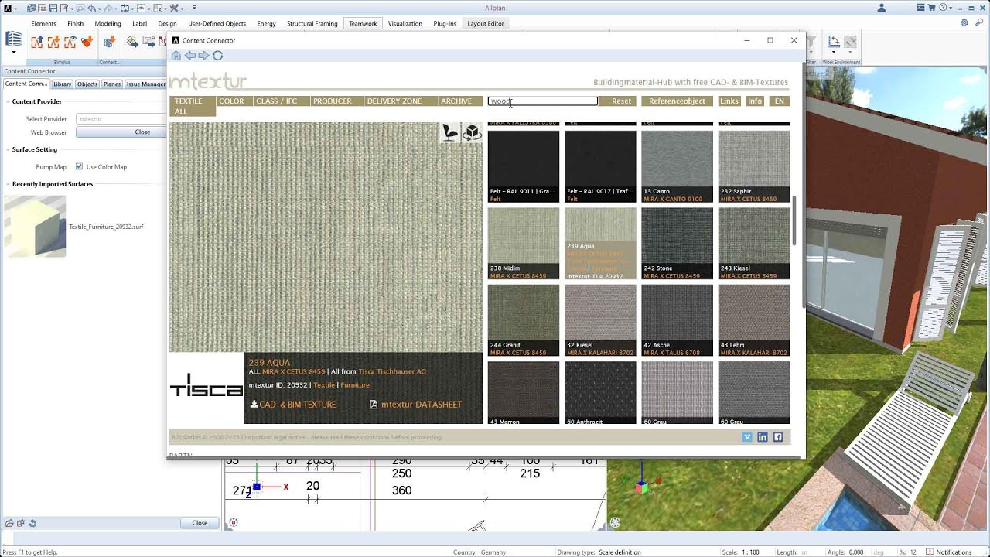Open the Vimeo icon in footer
The width and height of the screenshot is (990, 557).
(x=747, y=437)
